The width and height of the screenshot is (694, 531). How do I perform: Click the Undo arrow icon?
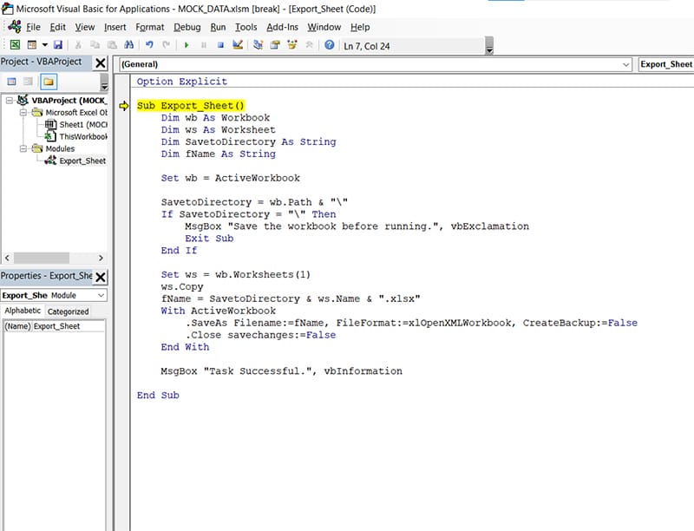pos(149,44)
